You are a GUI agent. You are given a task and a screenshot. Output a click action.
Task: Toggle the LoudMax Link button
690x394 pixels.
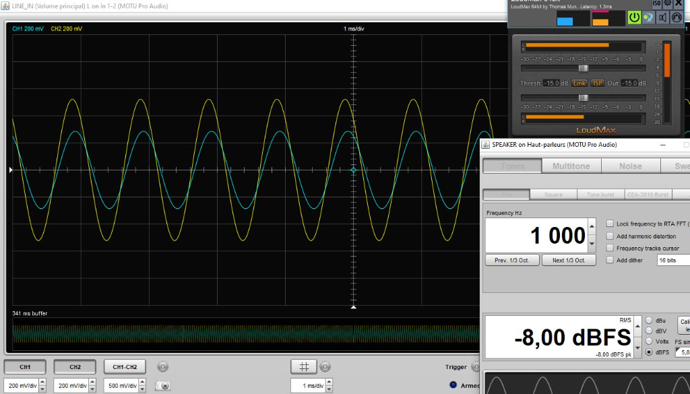pyautogui.click(x=579, y=84)
